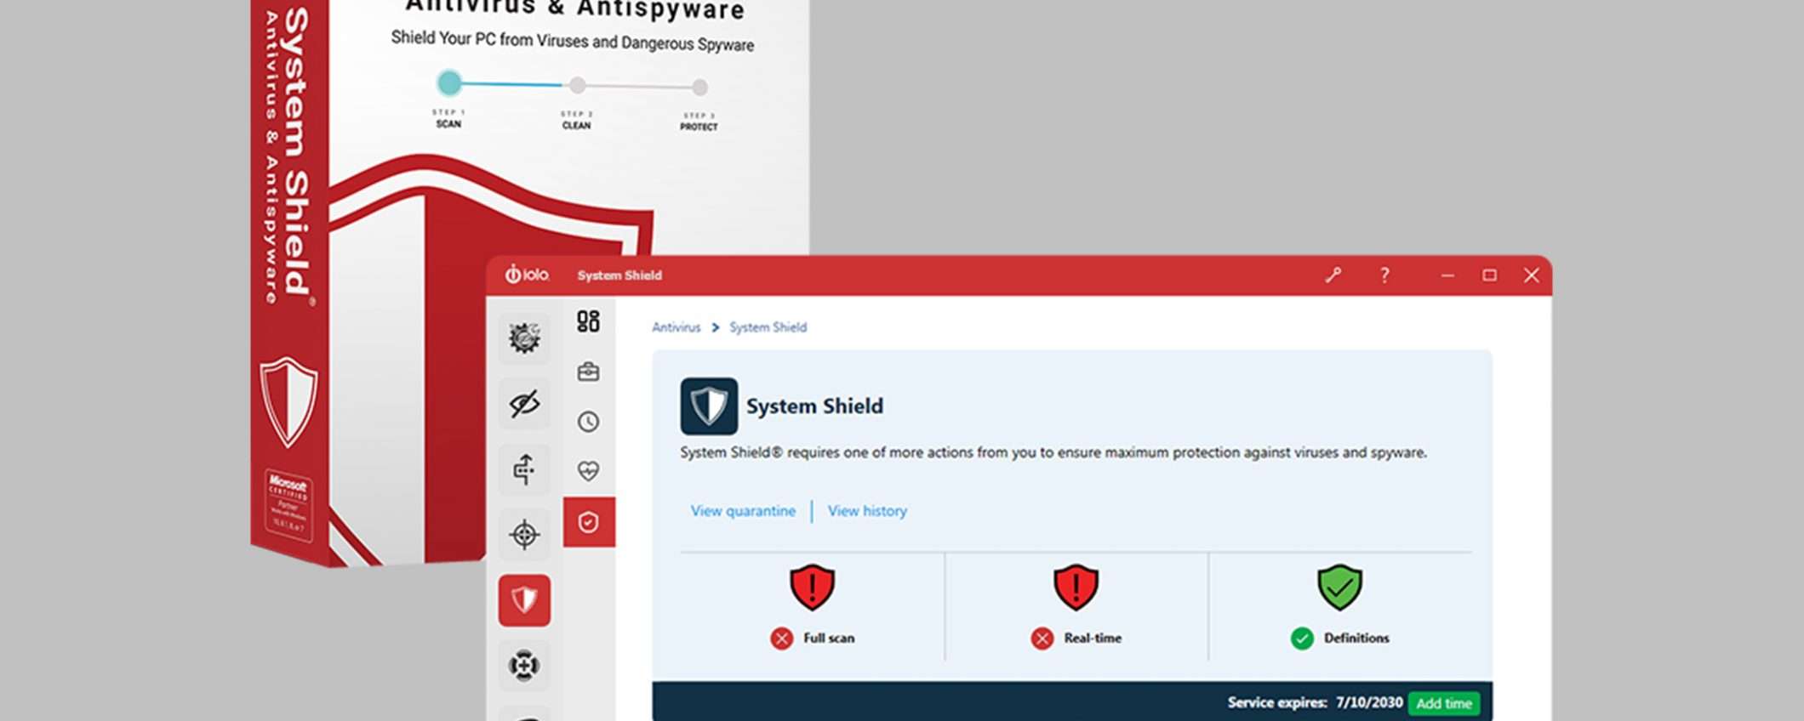1804x721 pixels.
Task: Click the Step 2 Clean progress dot
Action: 578,85
